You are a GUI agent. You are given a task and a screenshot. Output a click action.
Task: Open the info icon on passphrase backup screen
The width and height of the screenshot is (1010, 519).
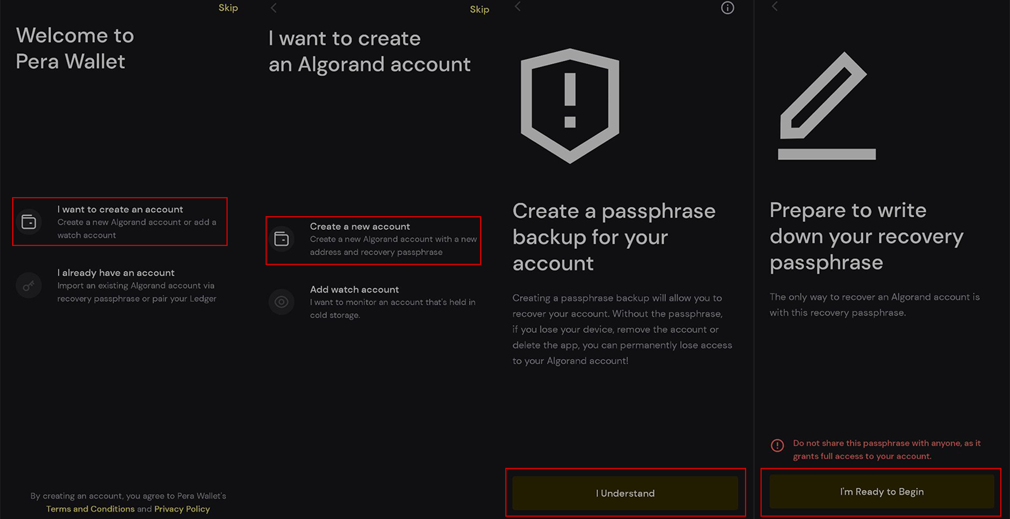click(x=727, y=8)
